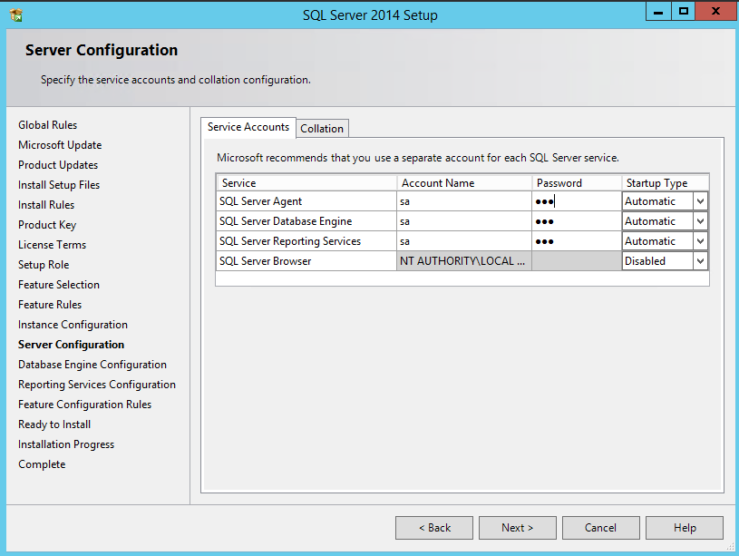Open Database Engine Configuration from the sidebar
Viewport: 739px width, 556px height.
(92, 364)
